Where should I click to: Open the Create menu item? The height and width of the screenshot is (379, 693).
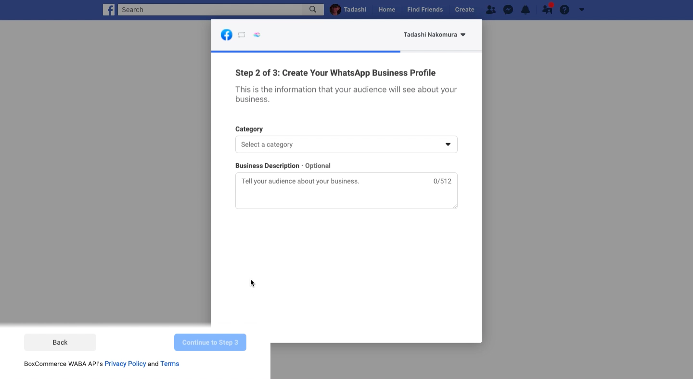[x=464, y=10]
